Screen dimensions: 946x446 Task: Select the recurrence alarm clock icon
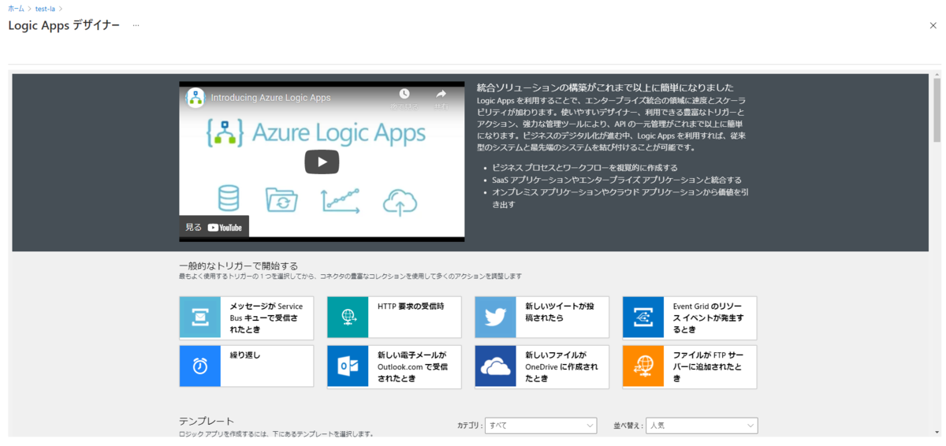pyautogui.click(x=200, y=366)
